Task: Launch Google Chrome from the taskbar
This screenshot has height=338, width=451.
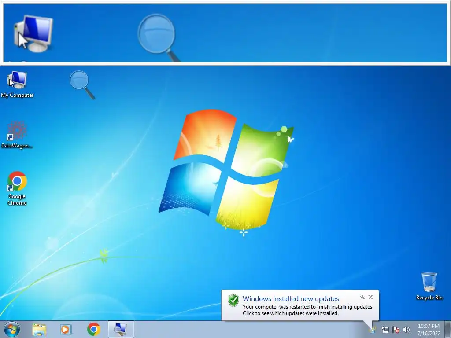Action: coord(93,329)
